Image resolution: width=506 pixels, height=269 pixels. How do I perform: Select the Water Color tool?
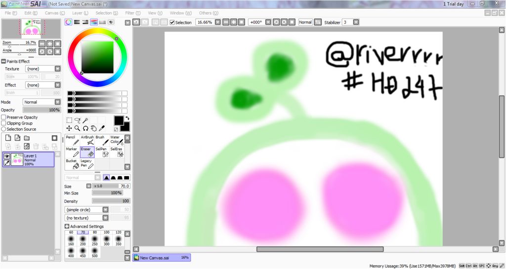(117, 140)
